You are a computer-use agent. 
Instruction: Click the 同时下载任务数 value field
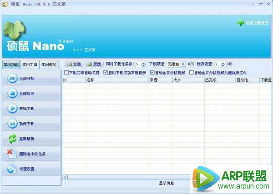coord(138,65)
